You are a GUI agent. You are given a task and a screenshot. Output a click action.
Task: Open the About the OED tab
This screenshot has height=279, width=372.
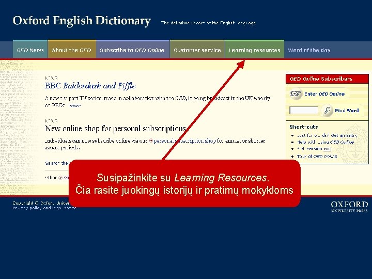72,50
